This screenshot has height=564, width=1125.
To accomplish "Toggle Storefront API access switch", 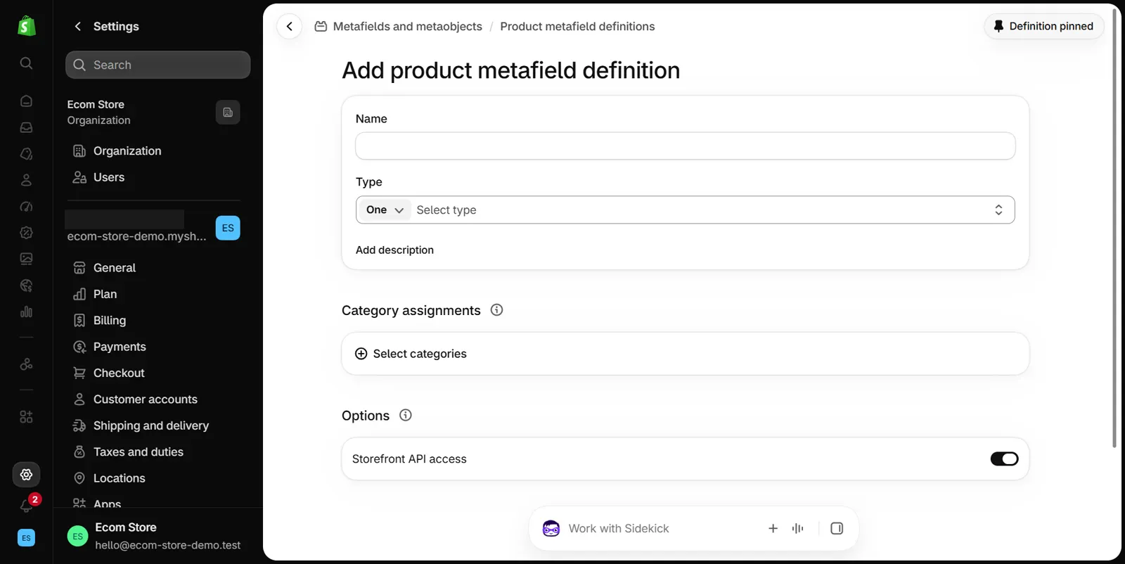I will coord(1004,459).
